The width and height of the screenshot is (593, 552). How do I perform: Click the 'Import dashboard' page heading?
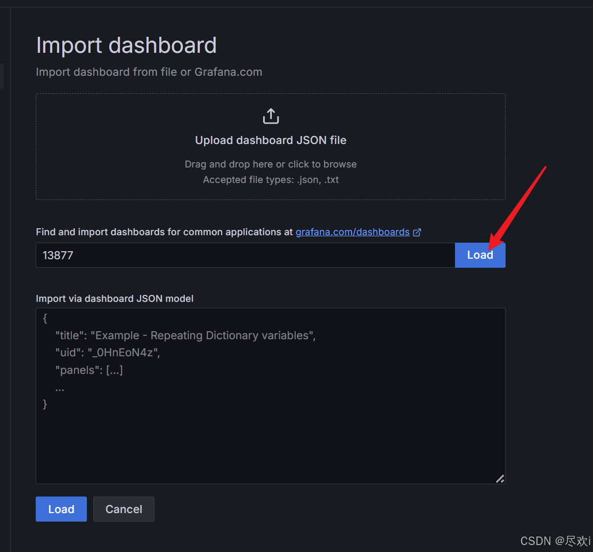(126, 45)
